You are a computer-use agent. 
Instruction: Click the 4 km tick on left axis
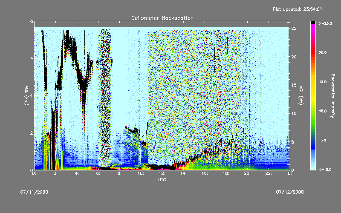(x=32, y=95)
